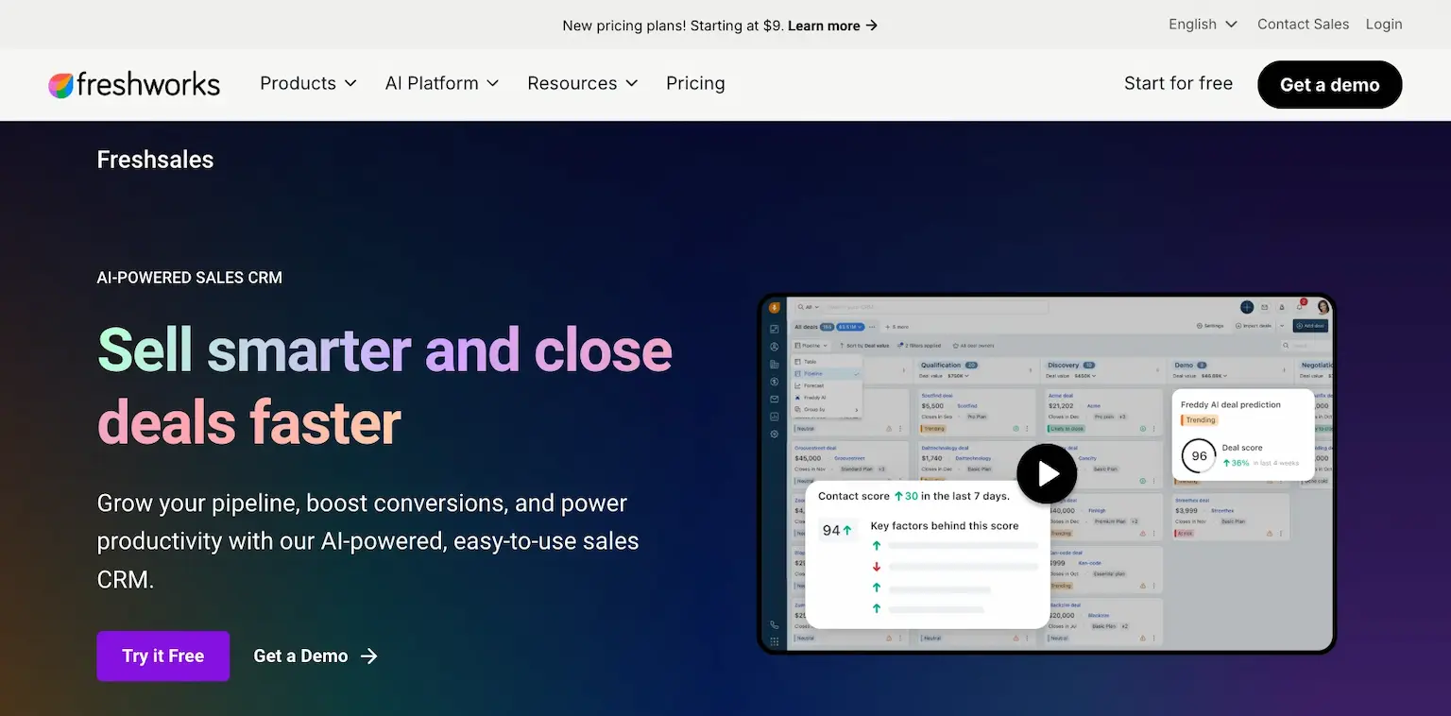
Task: Click "Key factors behind this score" text
Action: (945, 526)
